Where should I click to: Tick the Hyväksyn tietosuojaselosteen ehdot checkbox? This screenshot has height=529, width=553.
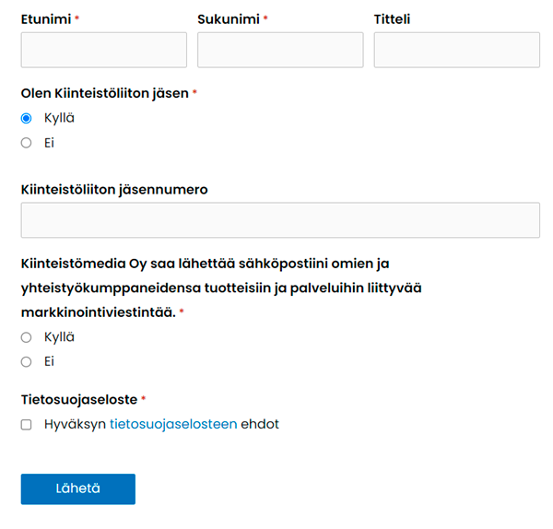click(26, 425)
